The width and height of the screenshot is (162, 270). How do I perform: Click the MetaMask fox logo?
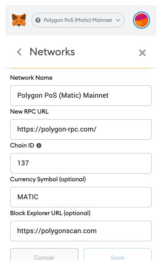(x=19, y=20)
